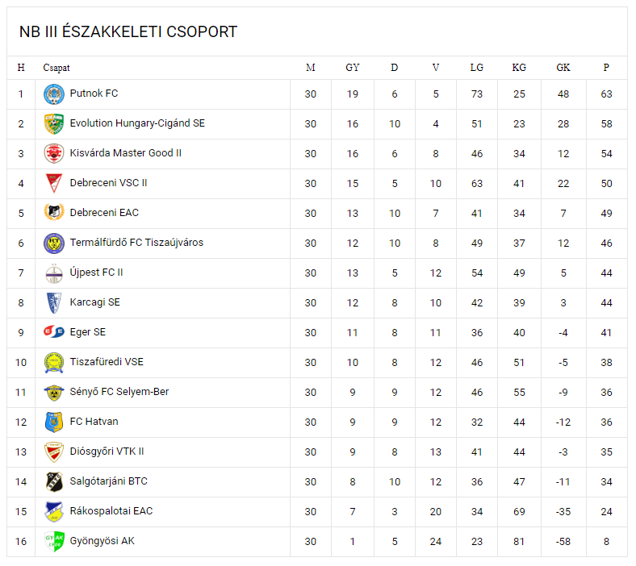Open the Sényő FC Selyem-Ber team link
The image size is (636, 566).
(119, 392)
